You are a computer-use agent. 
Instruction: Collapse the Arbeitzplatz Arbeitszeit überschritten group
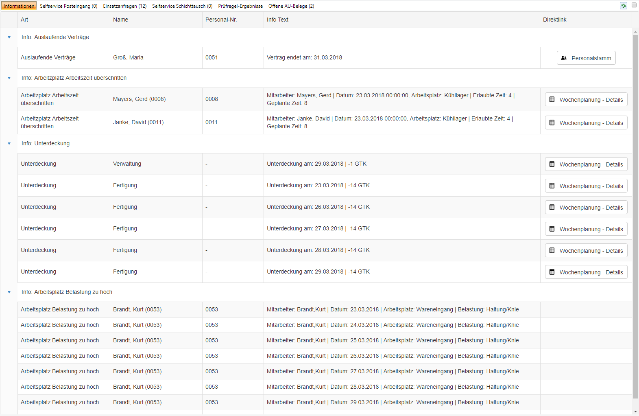click(x=9, y=78)
